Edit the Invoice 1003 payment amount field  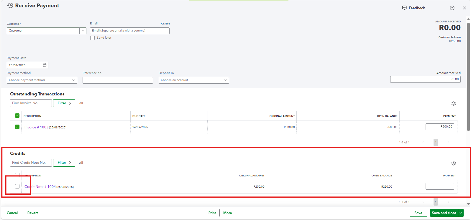(x=440, y=127)
